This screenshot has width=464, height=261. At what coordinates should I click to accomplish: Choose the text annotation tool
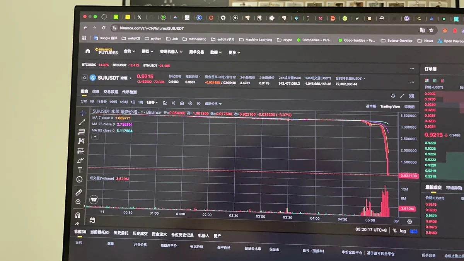pos(80,170)
